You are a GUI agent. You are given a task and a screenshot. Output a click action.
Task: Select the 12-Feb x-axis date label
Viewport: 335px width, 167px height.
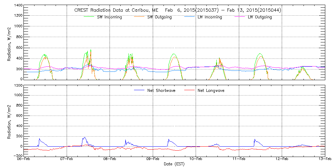pyautogui.click(x=282, y=159)
